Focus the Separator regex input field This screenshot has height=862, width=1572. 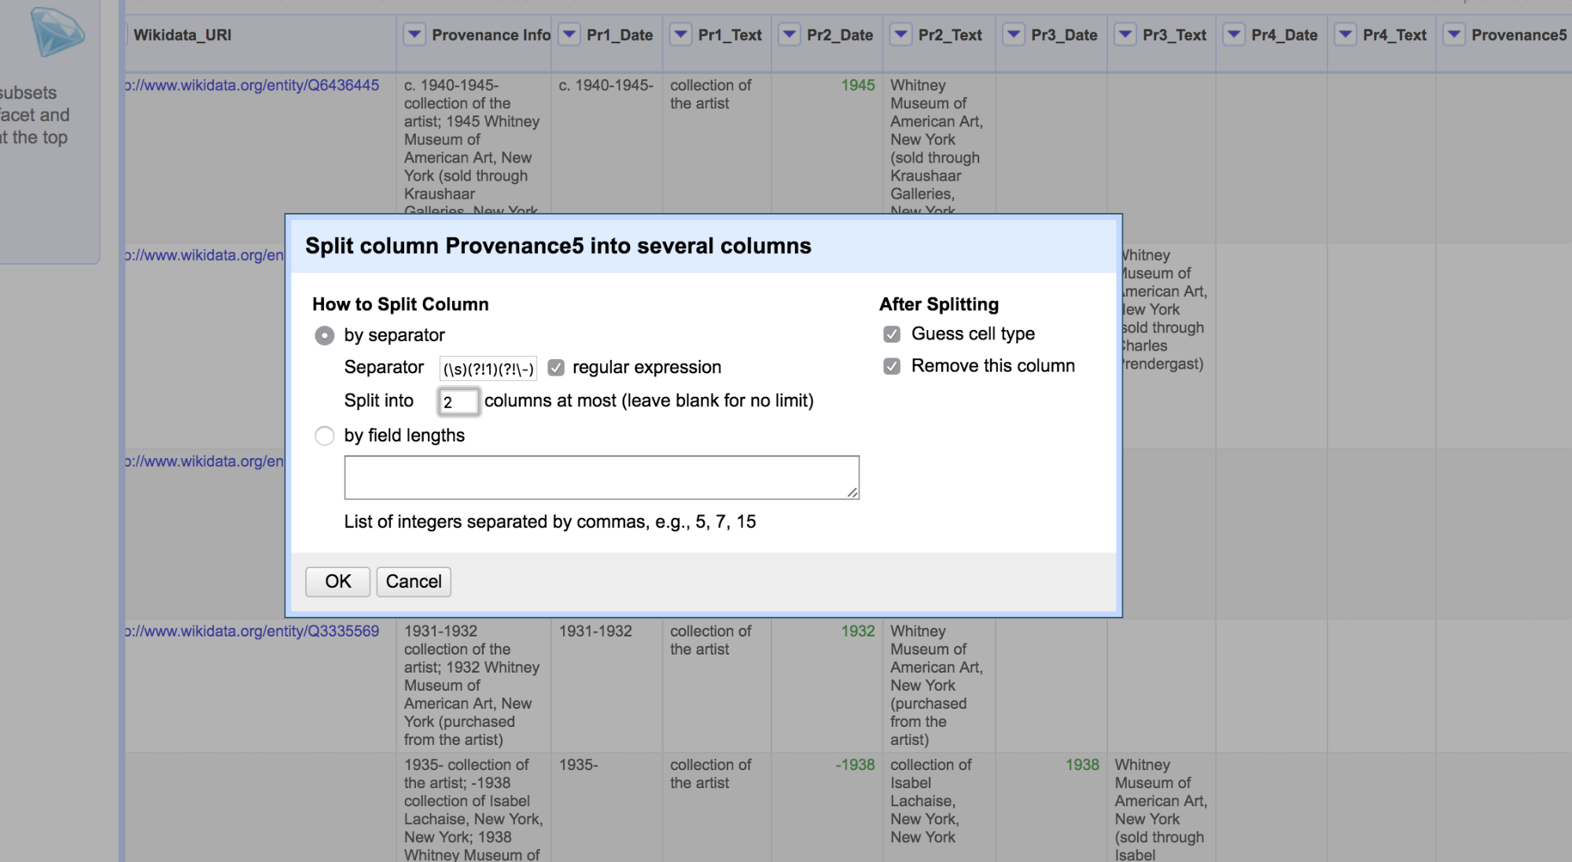click(x=488, y=368)
